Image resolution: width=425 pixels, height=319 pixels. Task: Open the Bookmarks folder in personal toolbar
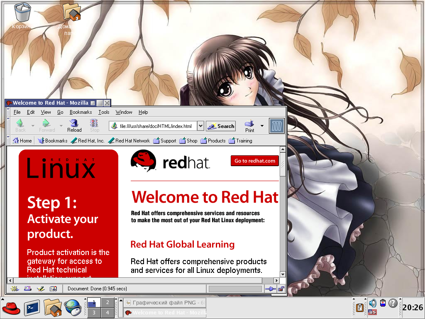coord(52,141)
